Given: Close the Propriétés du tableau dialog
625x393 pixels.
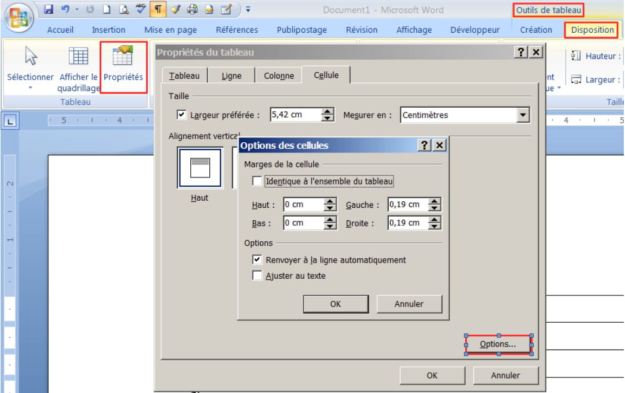Looking at the screenshot, I should [536, 52].
